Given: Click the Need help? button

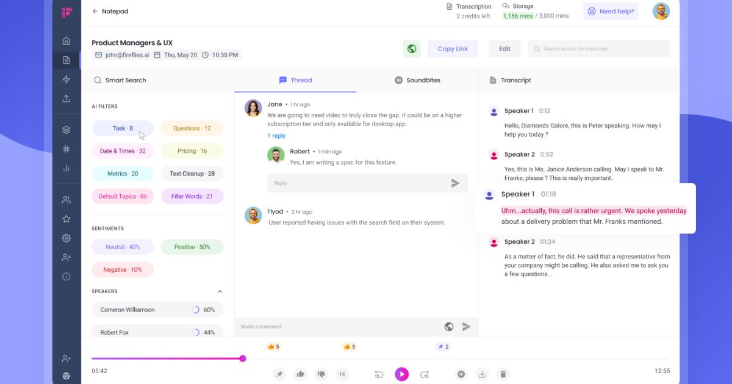Looking at the screenshot, I should [611, 11].
